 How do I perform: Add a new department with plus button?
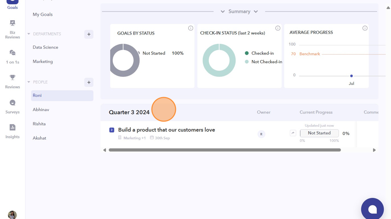pos(89,34)
